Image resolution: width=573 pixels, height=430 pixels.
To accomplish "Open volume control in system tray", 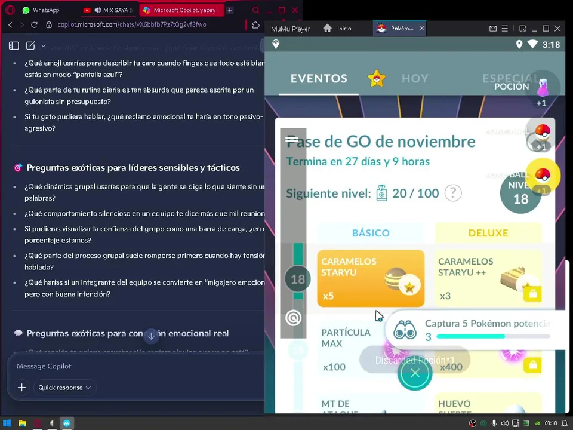I will pos(505,423).
